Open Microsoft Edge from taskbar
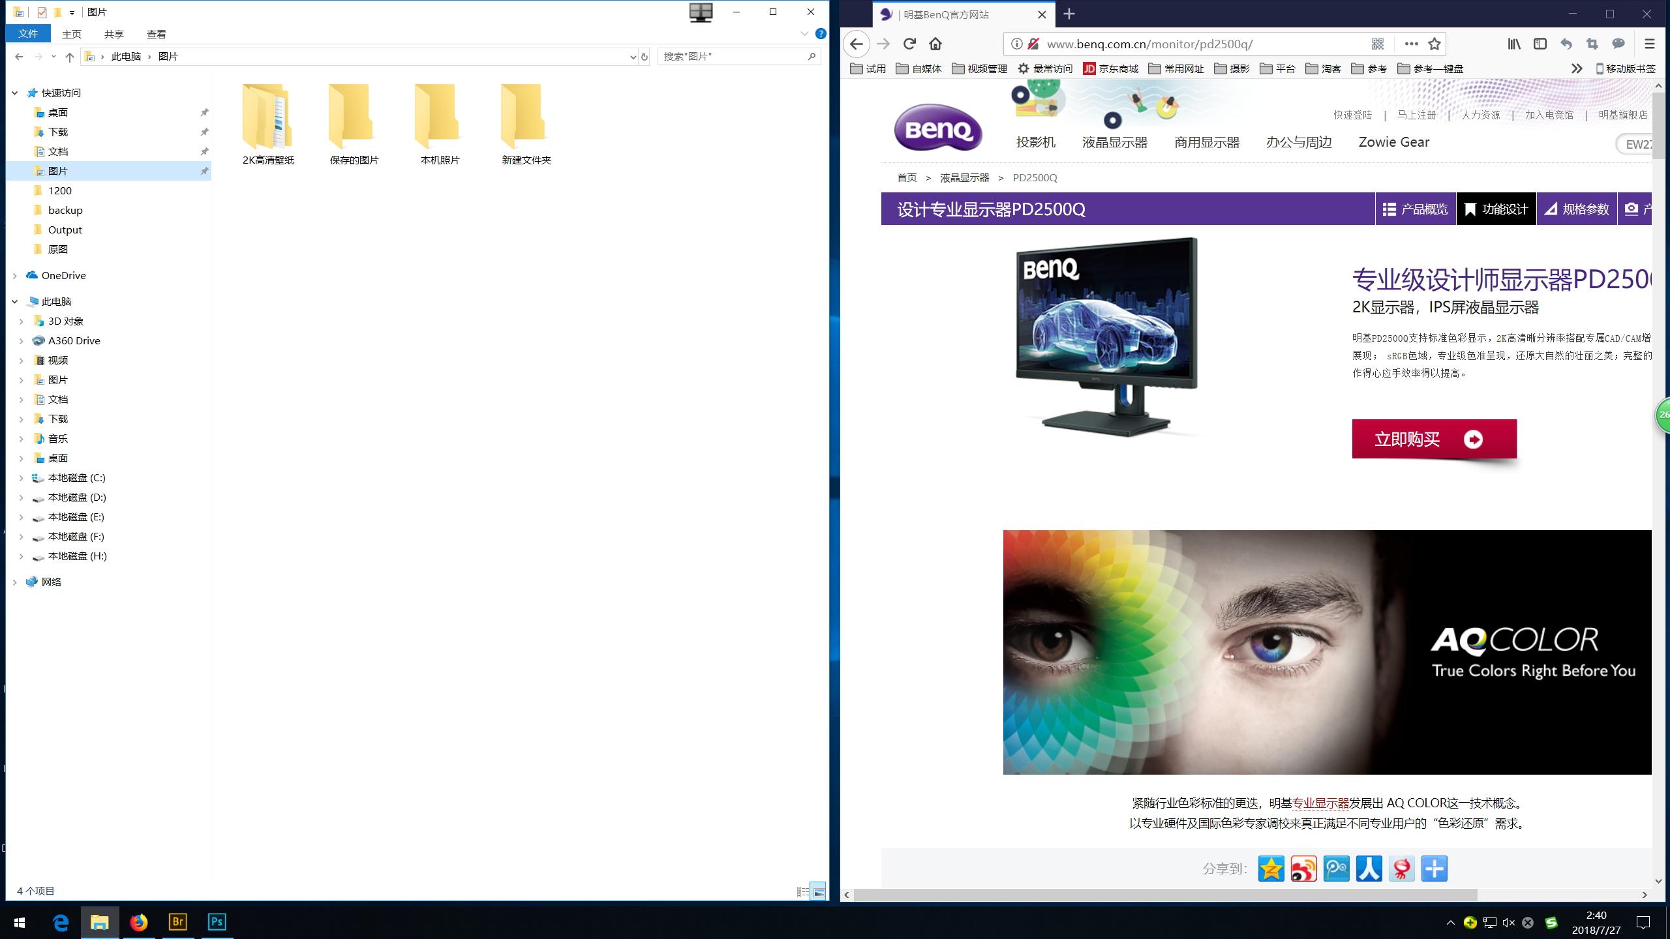This screenshot has width=1670, height=939. point(60,922)
